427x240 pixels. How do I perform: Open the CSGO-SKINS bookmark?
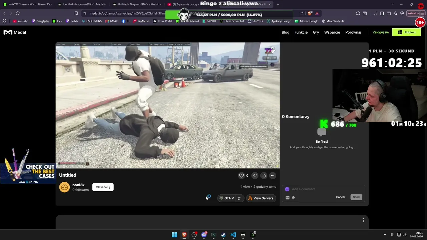pos(92,21)
